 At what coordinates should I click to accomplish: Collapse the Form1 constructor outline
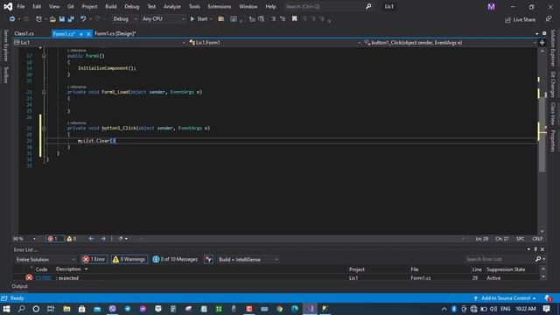44,56
